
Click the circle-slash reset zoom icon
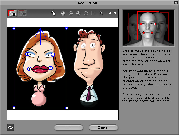(x=86, y=13)
